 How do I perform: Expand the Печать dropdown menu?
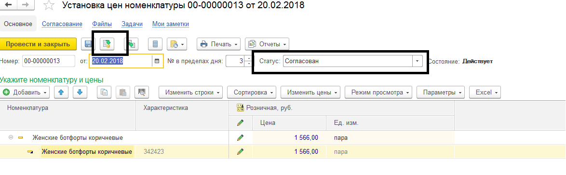pyautogui.click(x=219, y=44)
